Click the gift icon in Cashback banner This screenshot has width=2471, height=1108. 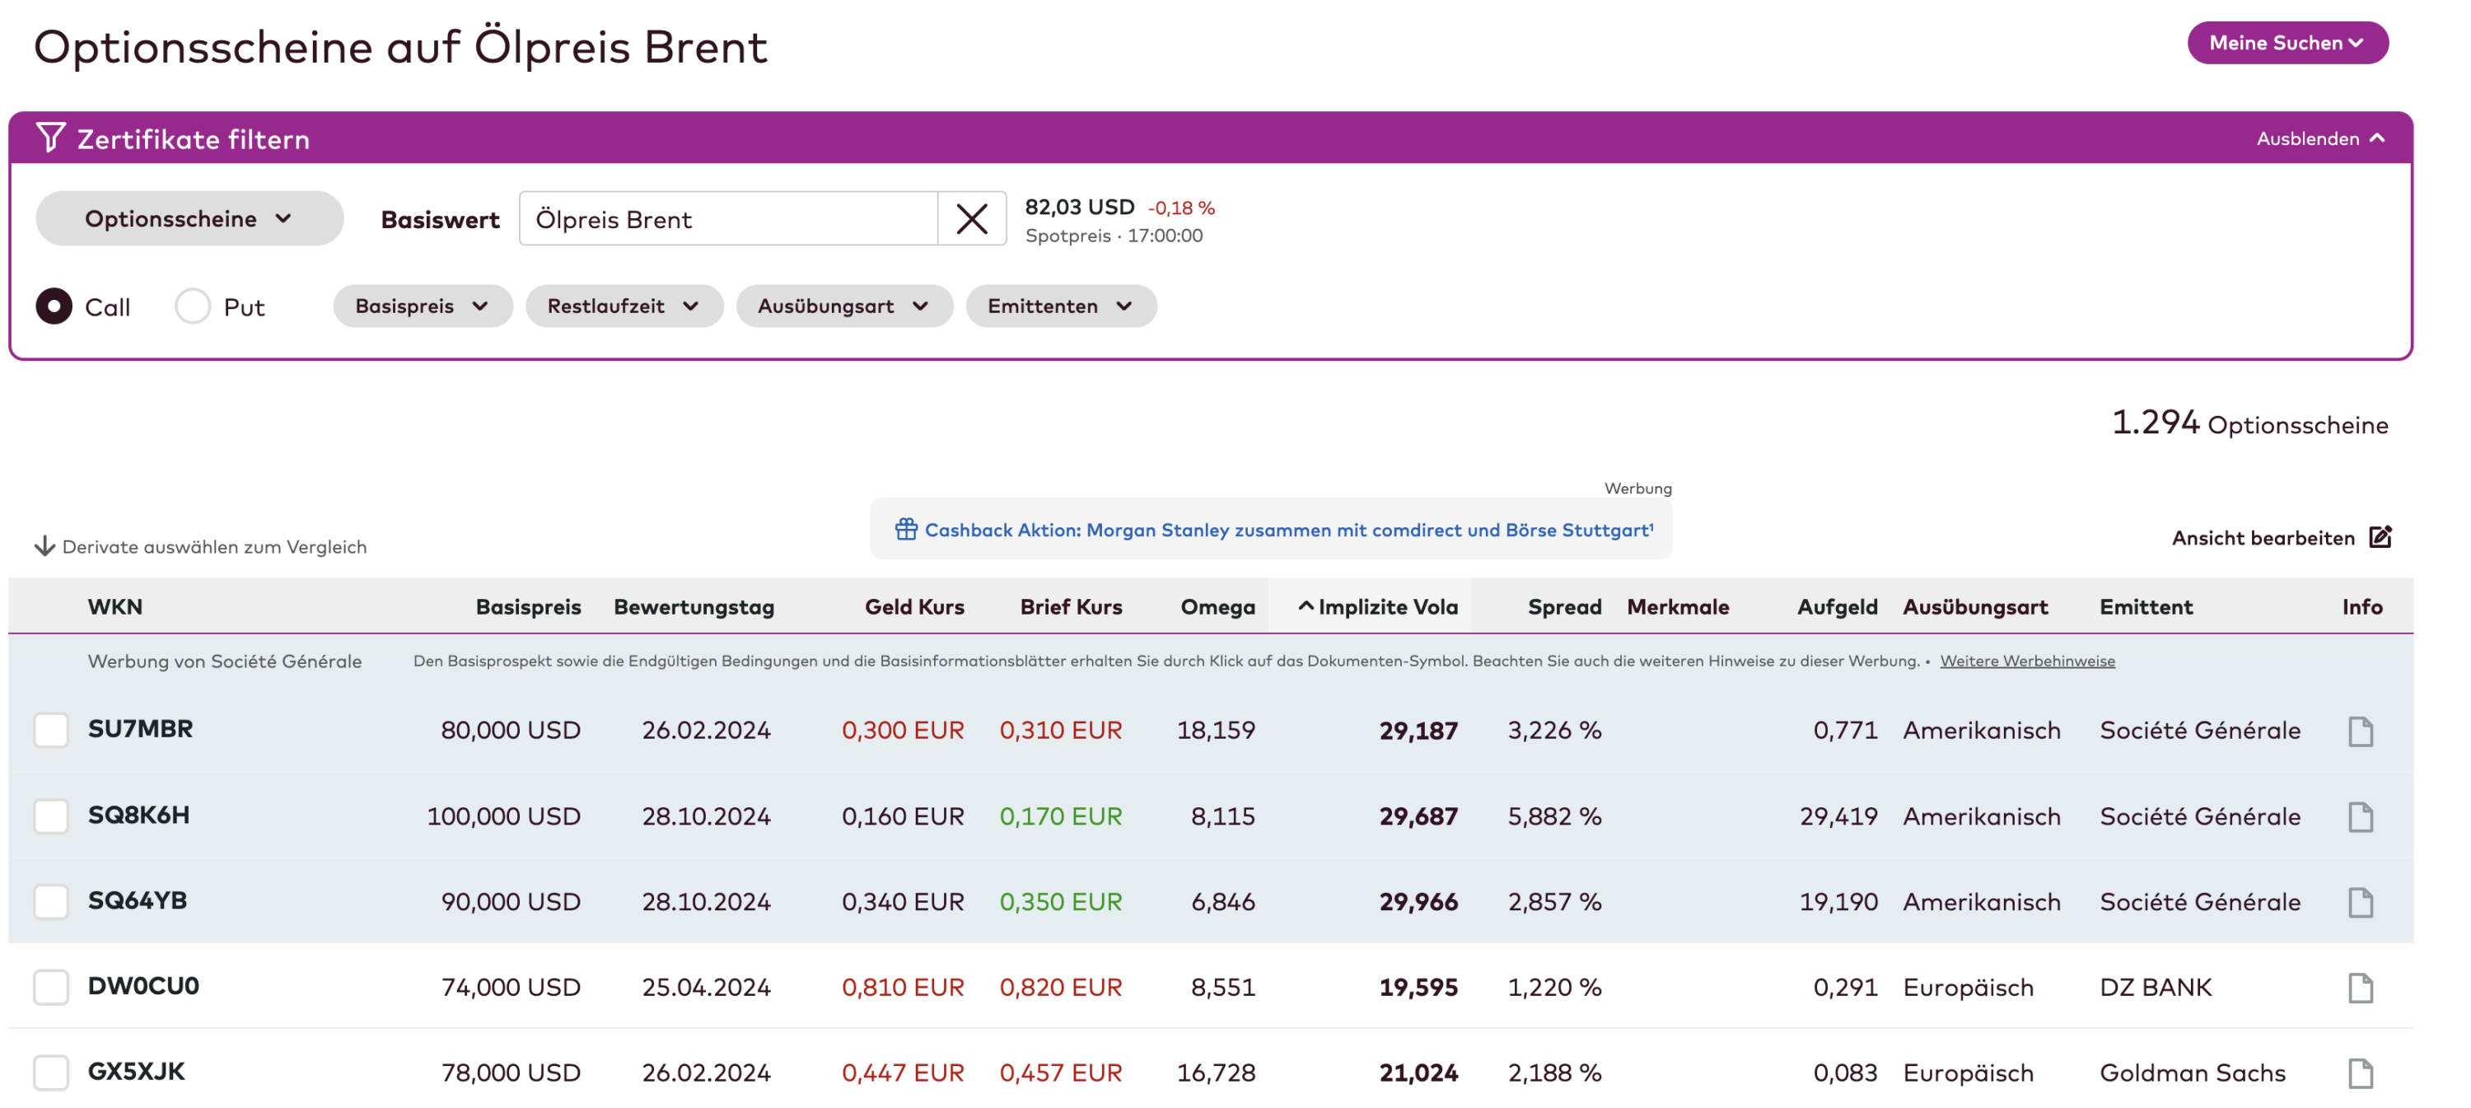(905, 530)
